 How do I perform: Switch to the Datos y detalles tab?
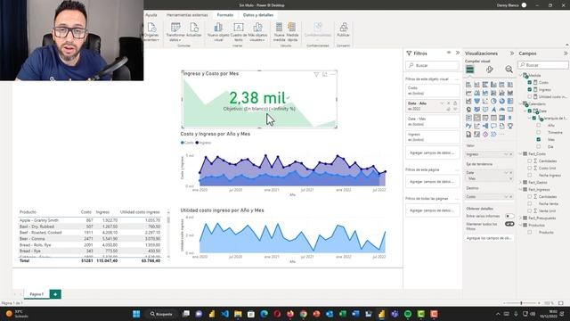tap(258, 15)
